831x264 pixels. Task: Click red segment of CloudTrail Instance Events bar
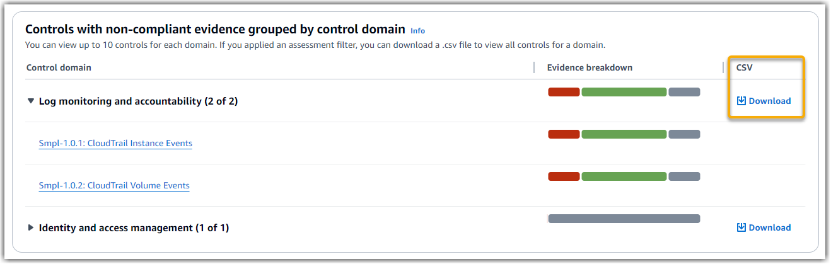pos(564,134)
